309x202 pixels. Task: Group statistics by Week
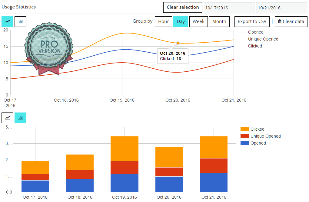click(198, 21)
